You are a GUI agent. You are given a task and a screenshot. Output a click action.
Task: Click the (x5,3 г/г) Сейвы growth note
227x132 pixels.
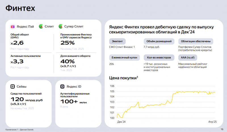coord(18,104)
